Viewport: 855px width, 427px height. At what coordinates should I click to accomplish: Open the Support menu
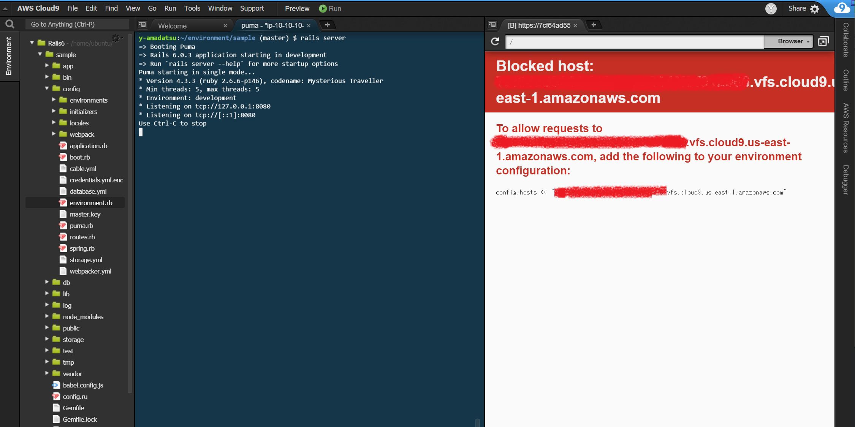tap(252, 8)
